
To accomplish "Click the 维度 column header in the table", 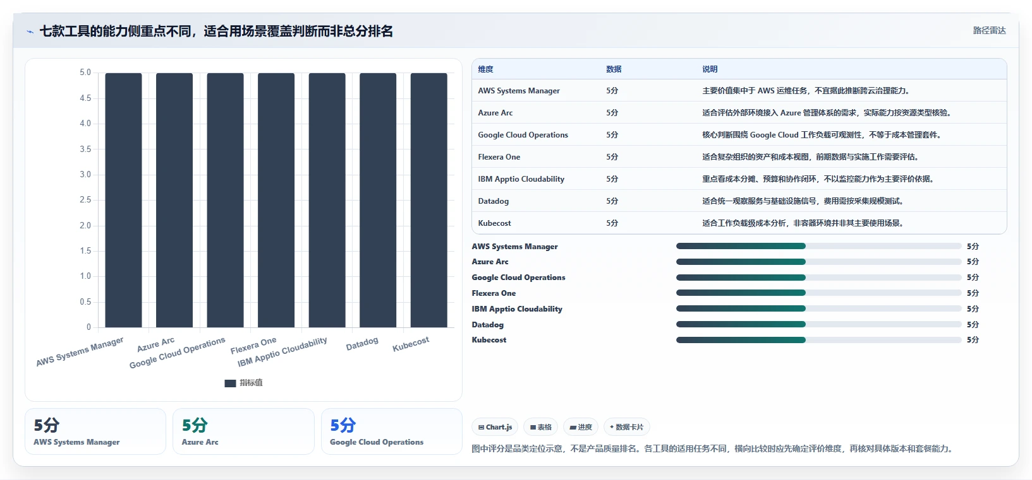I will [x=485, y=69].
